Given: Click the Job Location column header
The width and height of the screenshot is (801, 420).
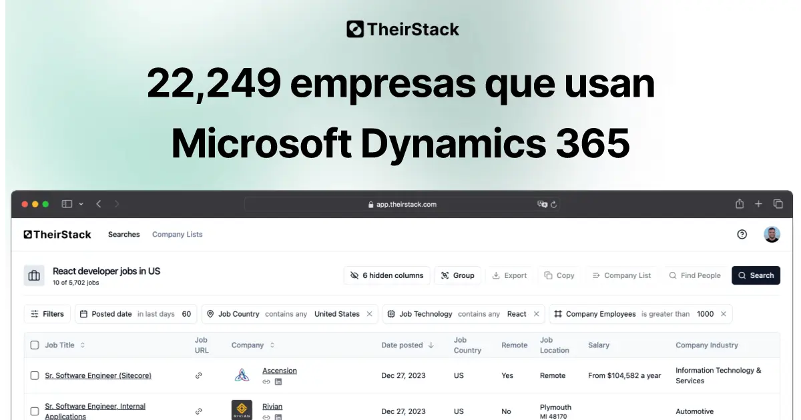Looking at the screenshot, I should (555, 345).
